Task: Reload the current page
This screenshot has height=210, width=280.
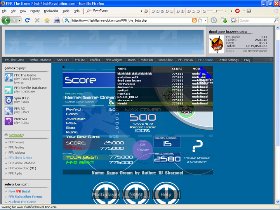Action: coord(27,20)
